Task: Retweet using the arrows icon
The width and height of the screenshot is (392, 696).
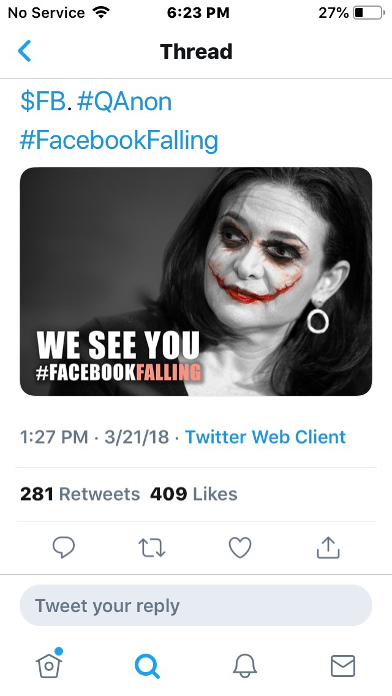Action: point(152,548)
